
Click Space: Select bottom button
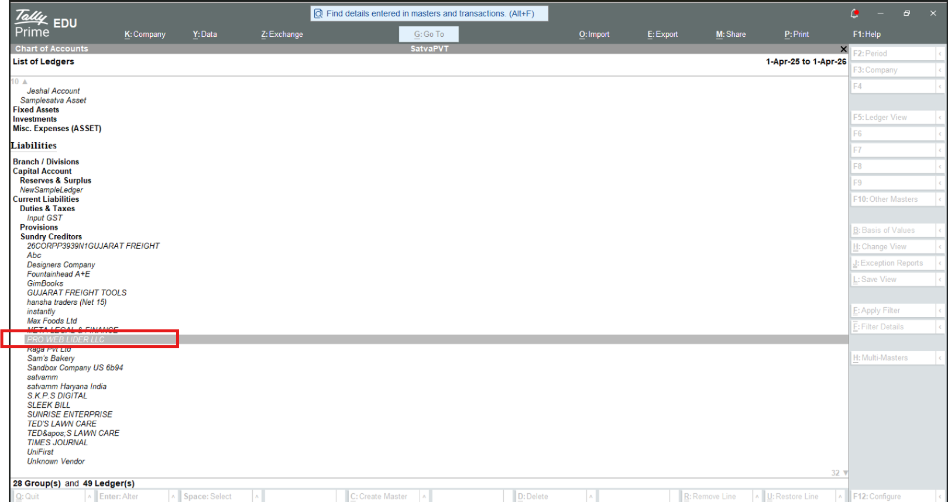point(217,496)
